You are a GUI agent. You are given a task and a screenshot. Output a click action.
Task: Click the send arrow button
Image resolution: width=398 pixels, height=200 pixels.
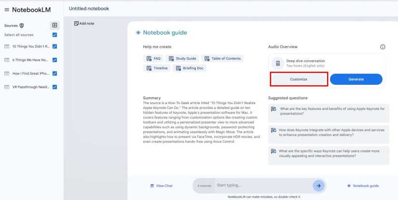318,186
